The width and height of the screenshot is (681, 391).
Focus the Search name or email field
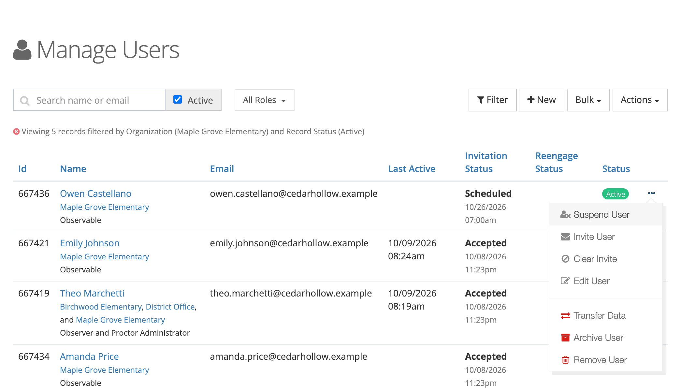[x=89, y=100]
